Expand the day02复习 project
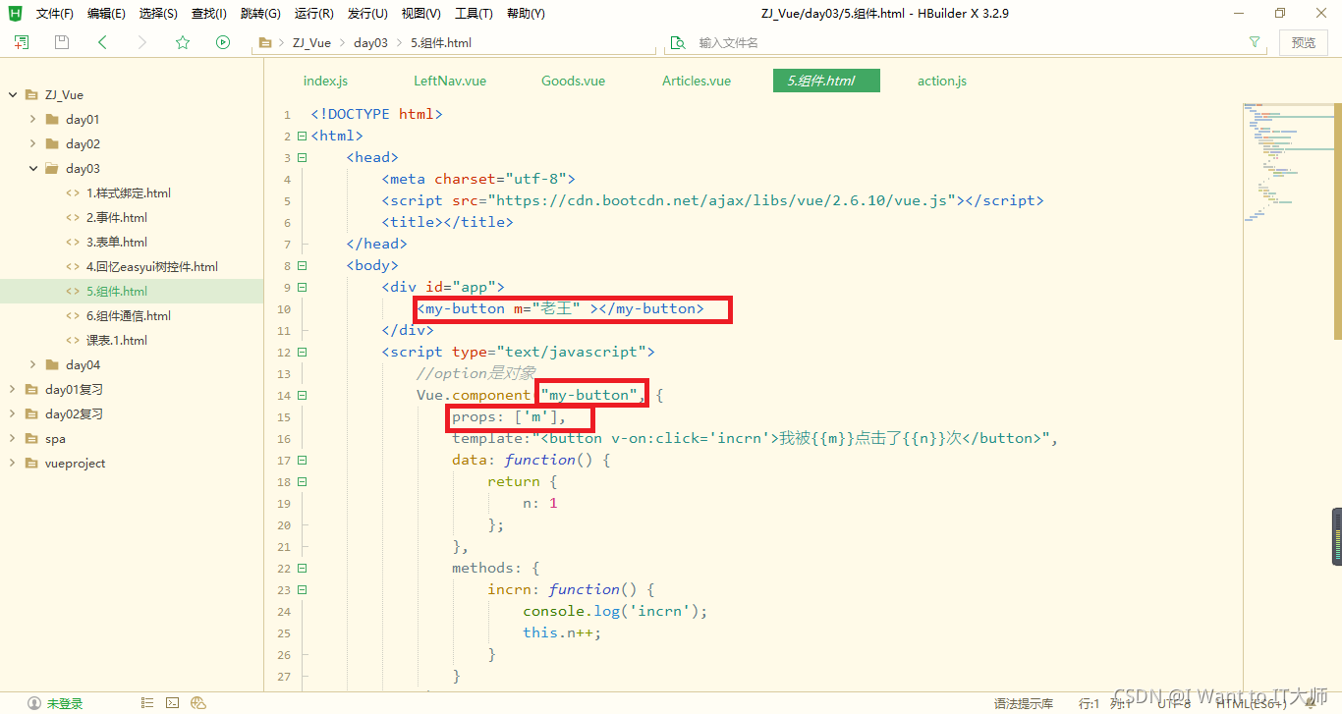Screen dimensions: 1342x714 coord(13,414)
